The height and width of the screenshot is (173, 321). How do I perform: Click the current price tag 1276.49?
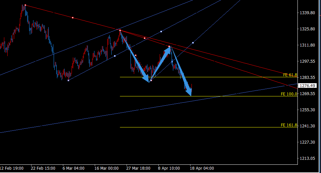click(x=307, y=86)
